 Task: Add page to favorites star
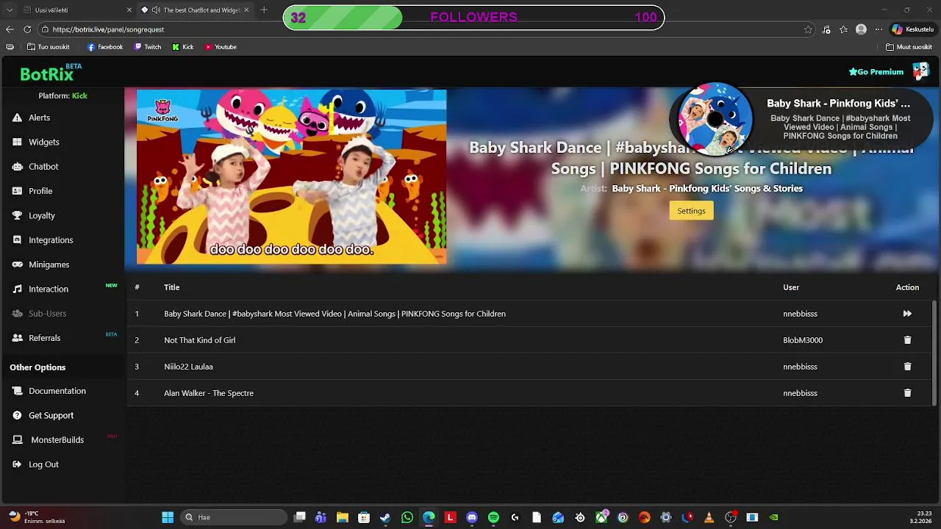pos(808,29)
